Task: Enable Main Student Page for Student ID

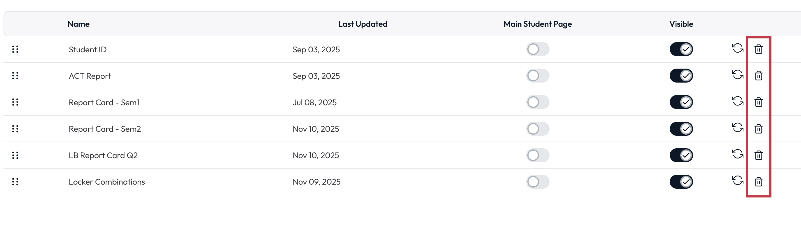Action: click(x=538, y=49)
